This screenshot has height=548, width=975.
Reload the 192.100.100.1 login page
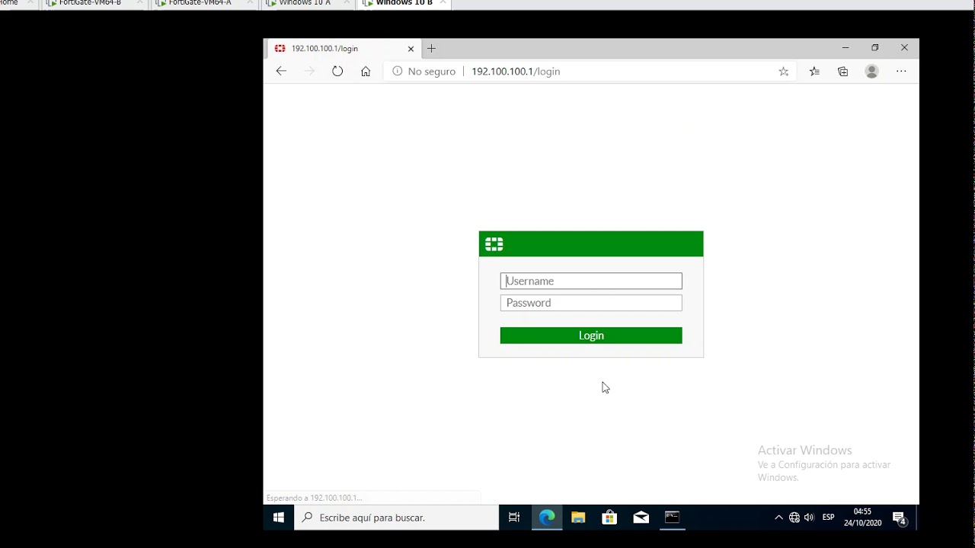point(337,71)
